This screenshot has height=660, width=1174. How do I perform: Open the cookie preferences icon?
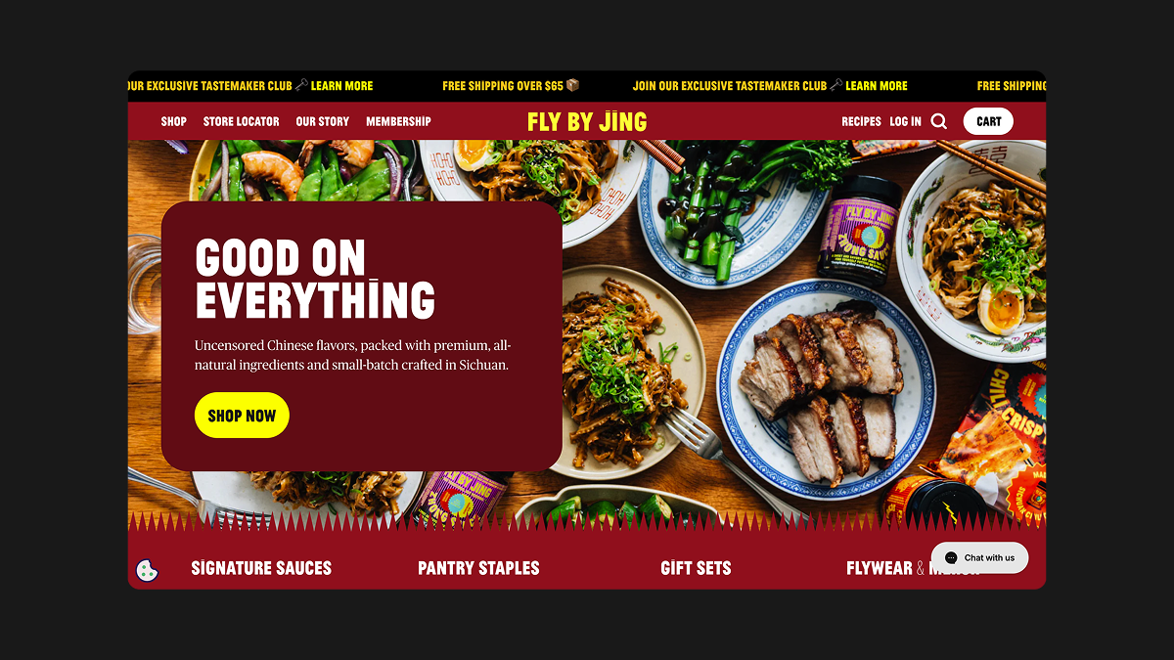tap(147, 570)
